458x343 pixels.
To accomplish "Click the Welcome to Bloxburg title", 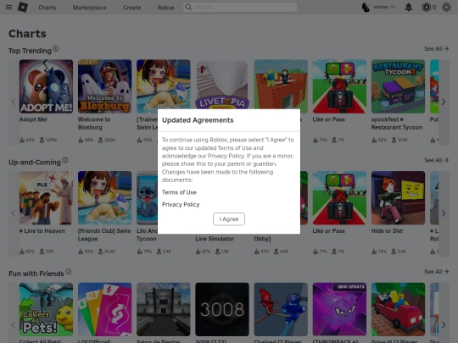I will (x=94, y=124).
